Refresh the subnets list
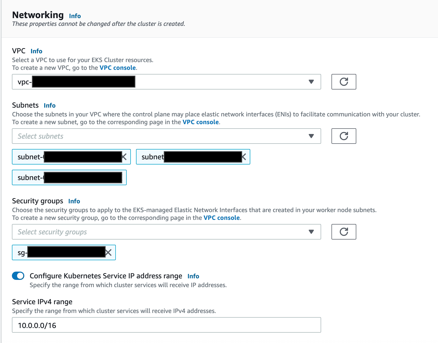This screenshot has width=438, height=343. pyautogui.click(x=344, y=136)
